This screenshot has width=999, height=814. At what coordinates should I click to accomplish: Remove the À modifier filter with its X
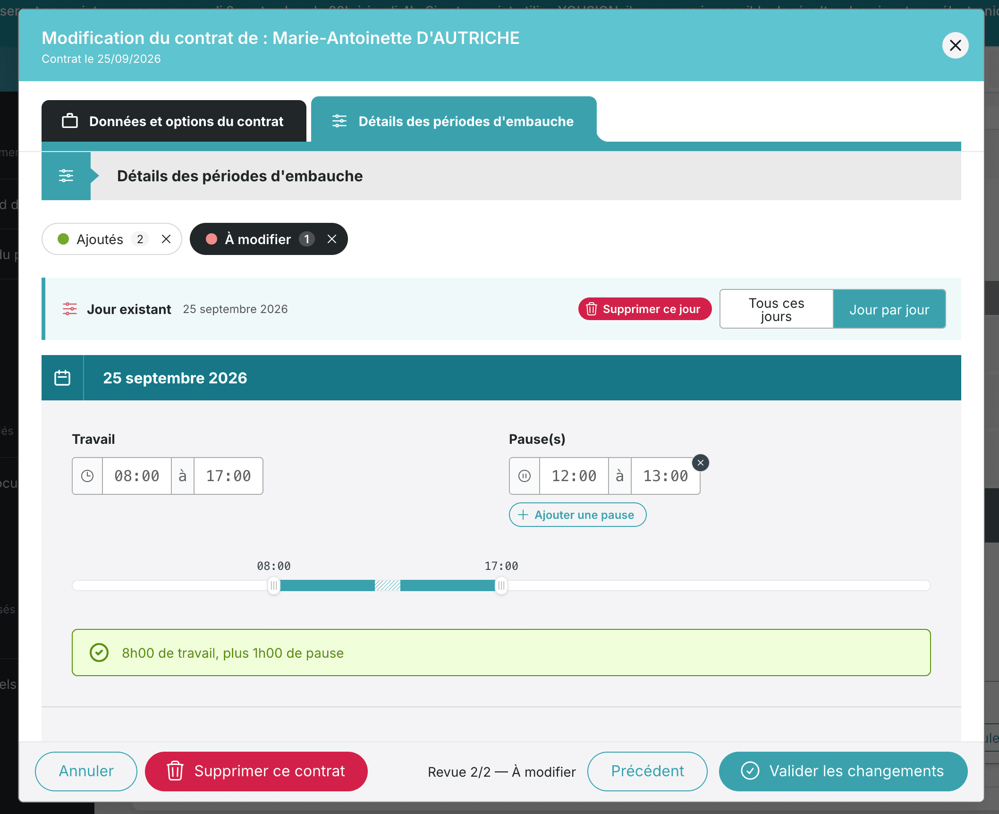[x=332, y=239]
